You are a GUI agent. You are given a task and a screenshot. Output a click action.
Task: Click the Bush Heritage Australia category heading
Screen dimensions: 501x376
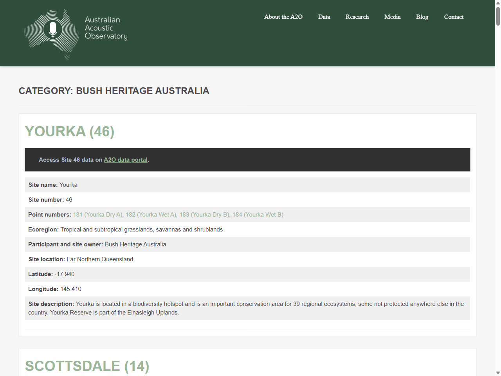tap(114, 91)
